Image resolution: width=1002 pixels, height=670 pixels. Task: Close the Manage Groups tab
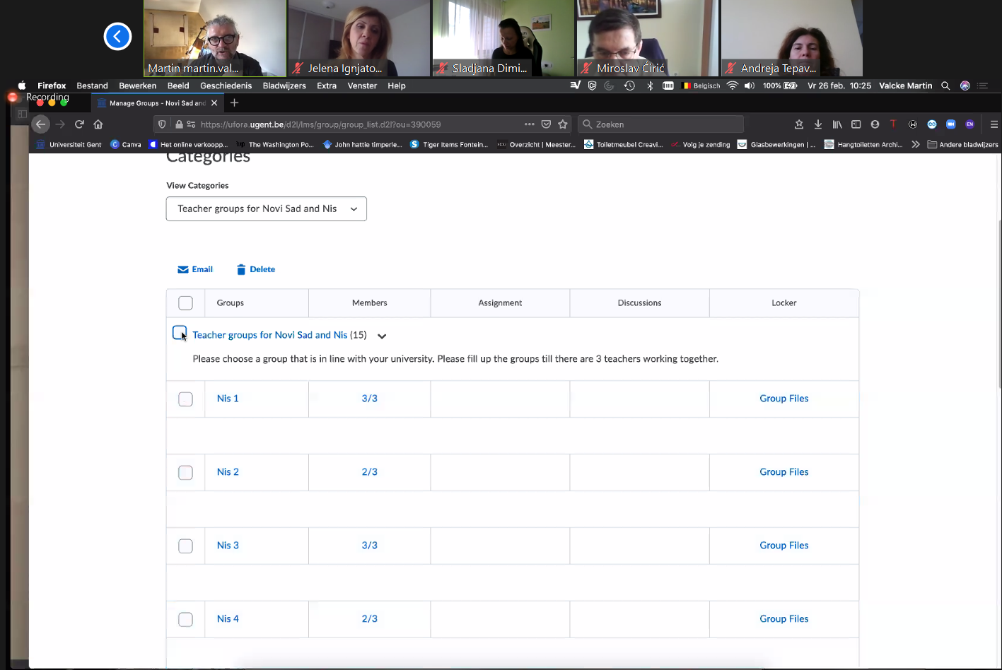click(214, 103)
